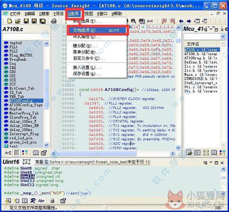This screenshot has height=212, width=229.
Task: Select Main.c in project file list
Action: pyautogui.click(x=201, y=75)
